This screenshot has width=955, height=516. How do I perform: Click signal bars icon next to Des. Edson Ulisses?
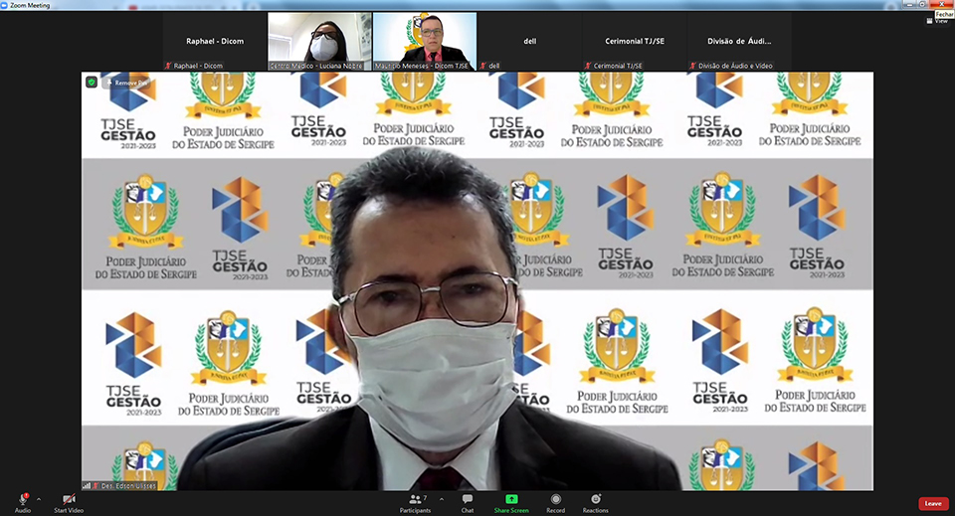coord(87,485)
